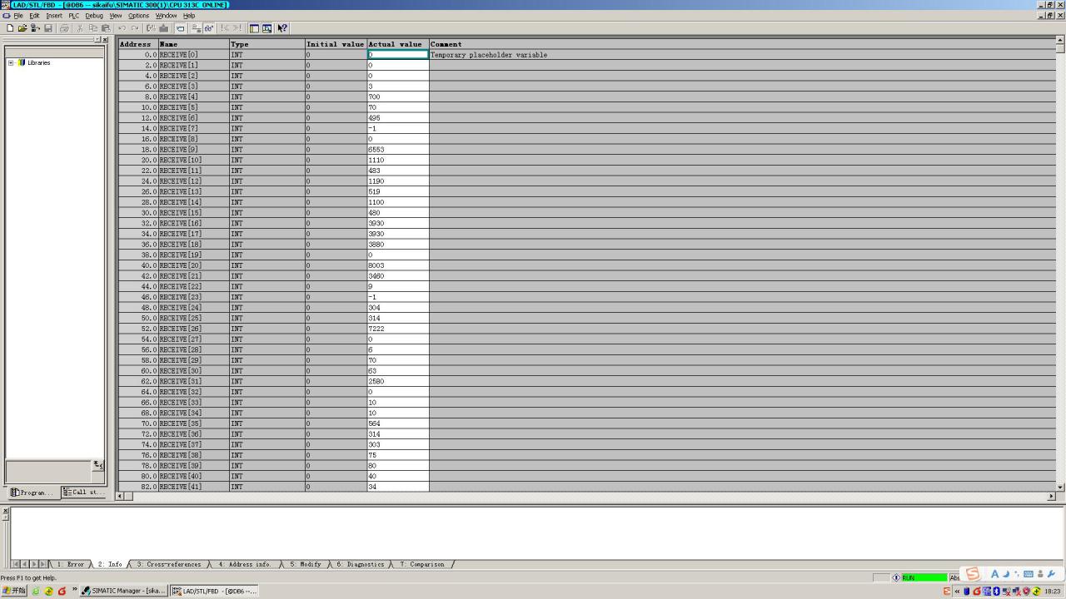Open the View menu
Viewport: 1066px width, 599px height.
pos(116,16)
